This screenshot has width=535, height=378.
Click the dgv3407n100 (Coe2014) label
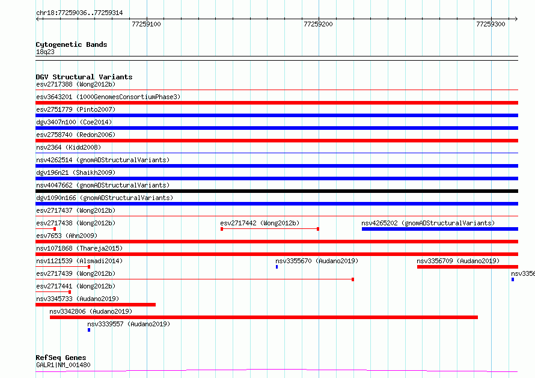(x=74, y=122)
